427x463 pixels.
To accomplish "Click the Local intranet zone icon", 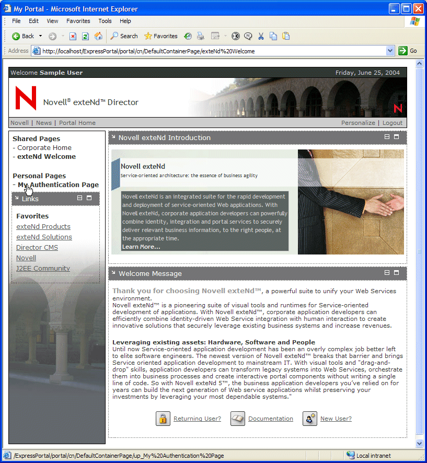I will [x=351, y=455].
